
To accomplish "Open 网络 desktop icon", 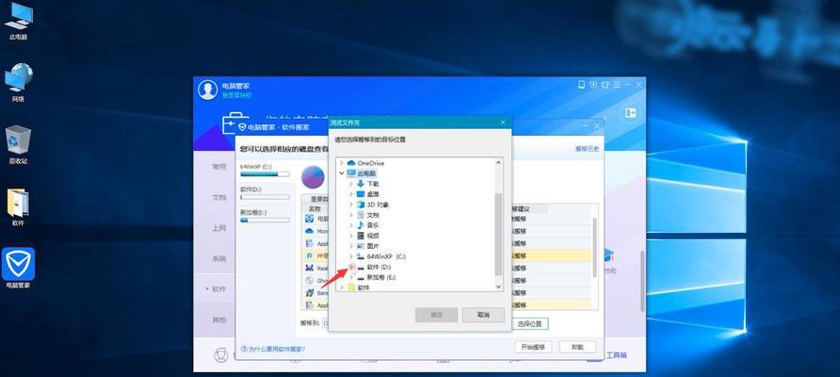I will click(18, 83).
